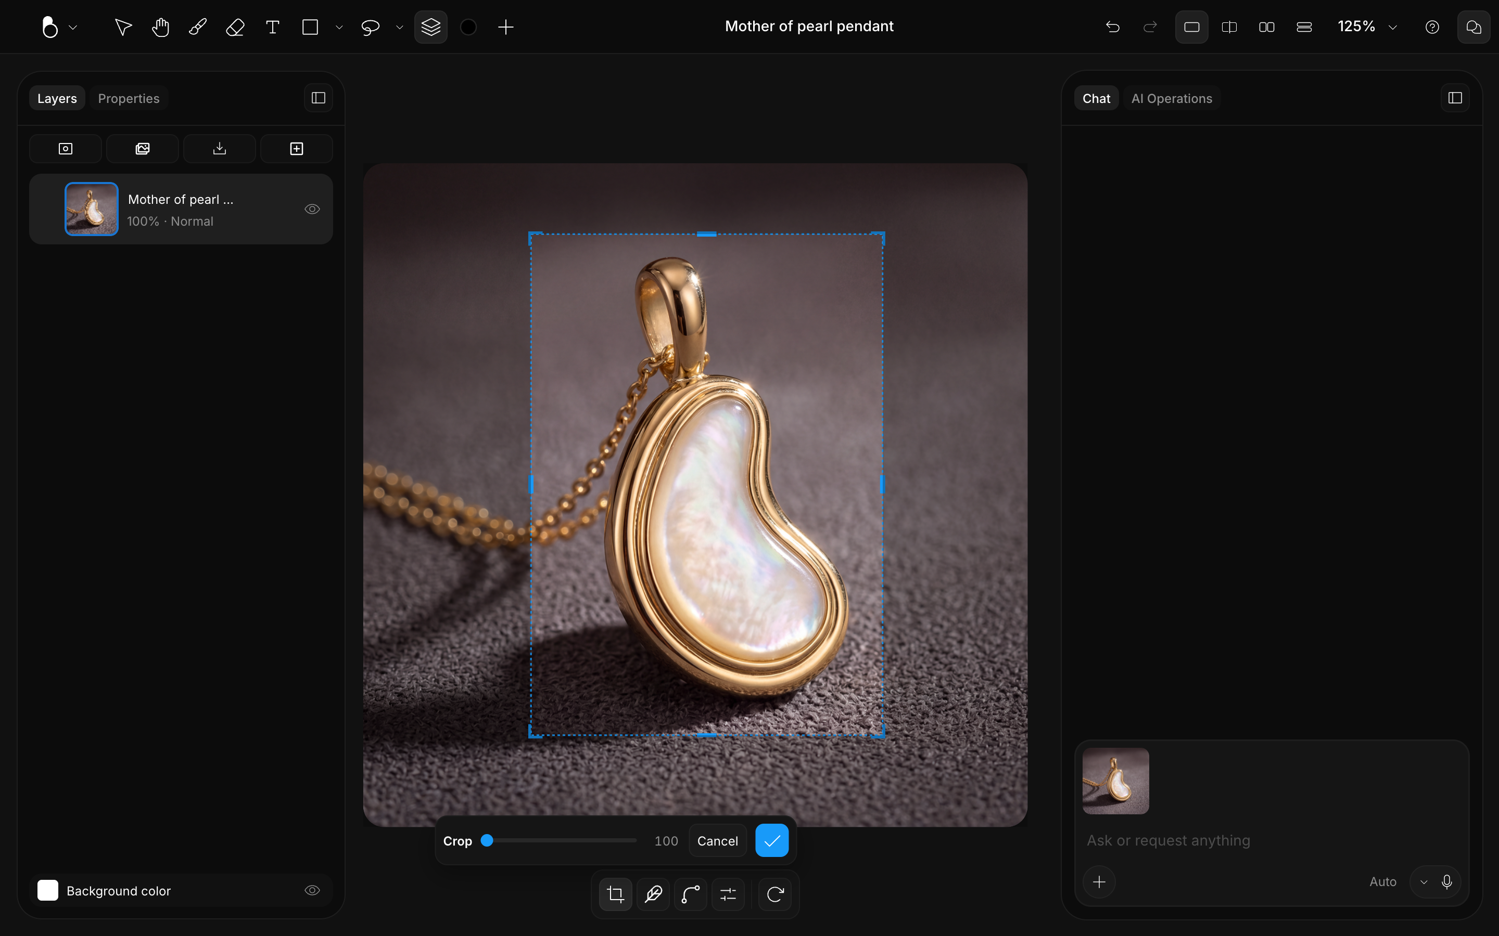Cancel the crop operation
Viewport: 1499px width, 936px height.
pos(717,841)
